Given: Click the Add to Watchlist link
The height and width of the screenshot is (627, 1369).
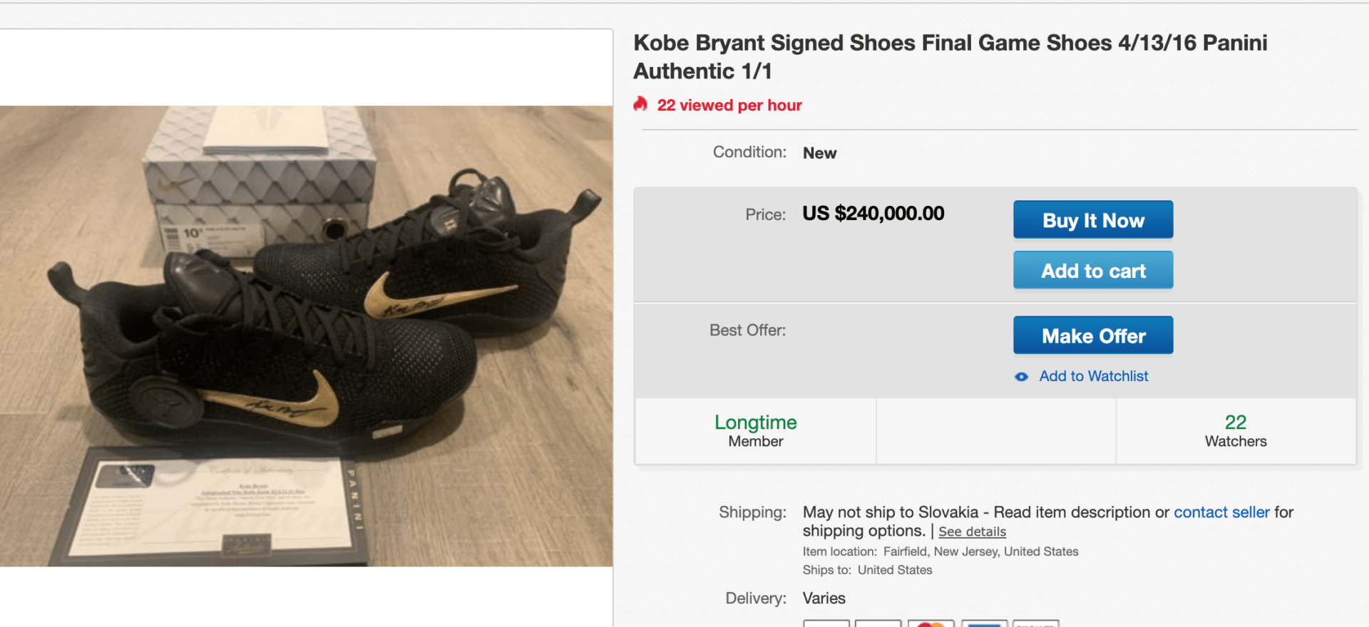Looking at the screenshot, I should (x=1093, y=376).
